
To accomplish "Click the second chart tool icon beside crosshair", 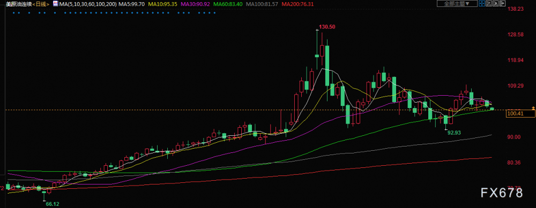I will coord(489,4).
